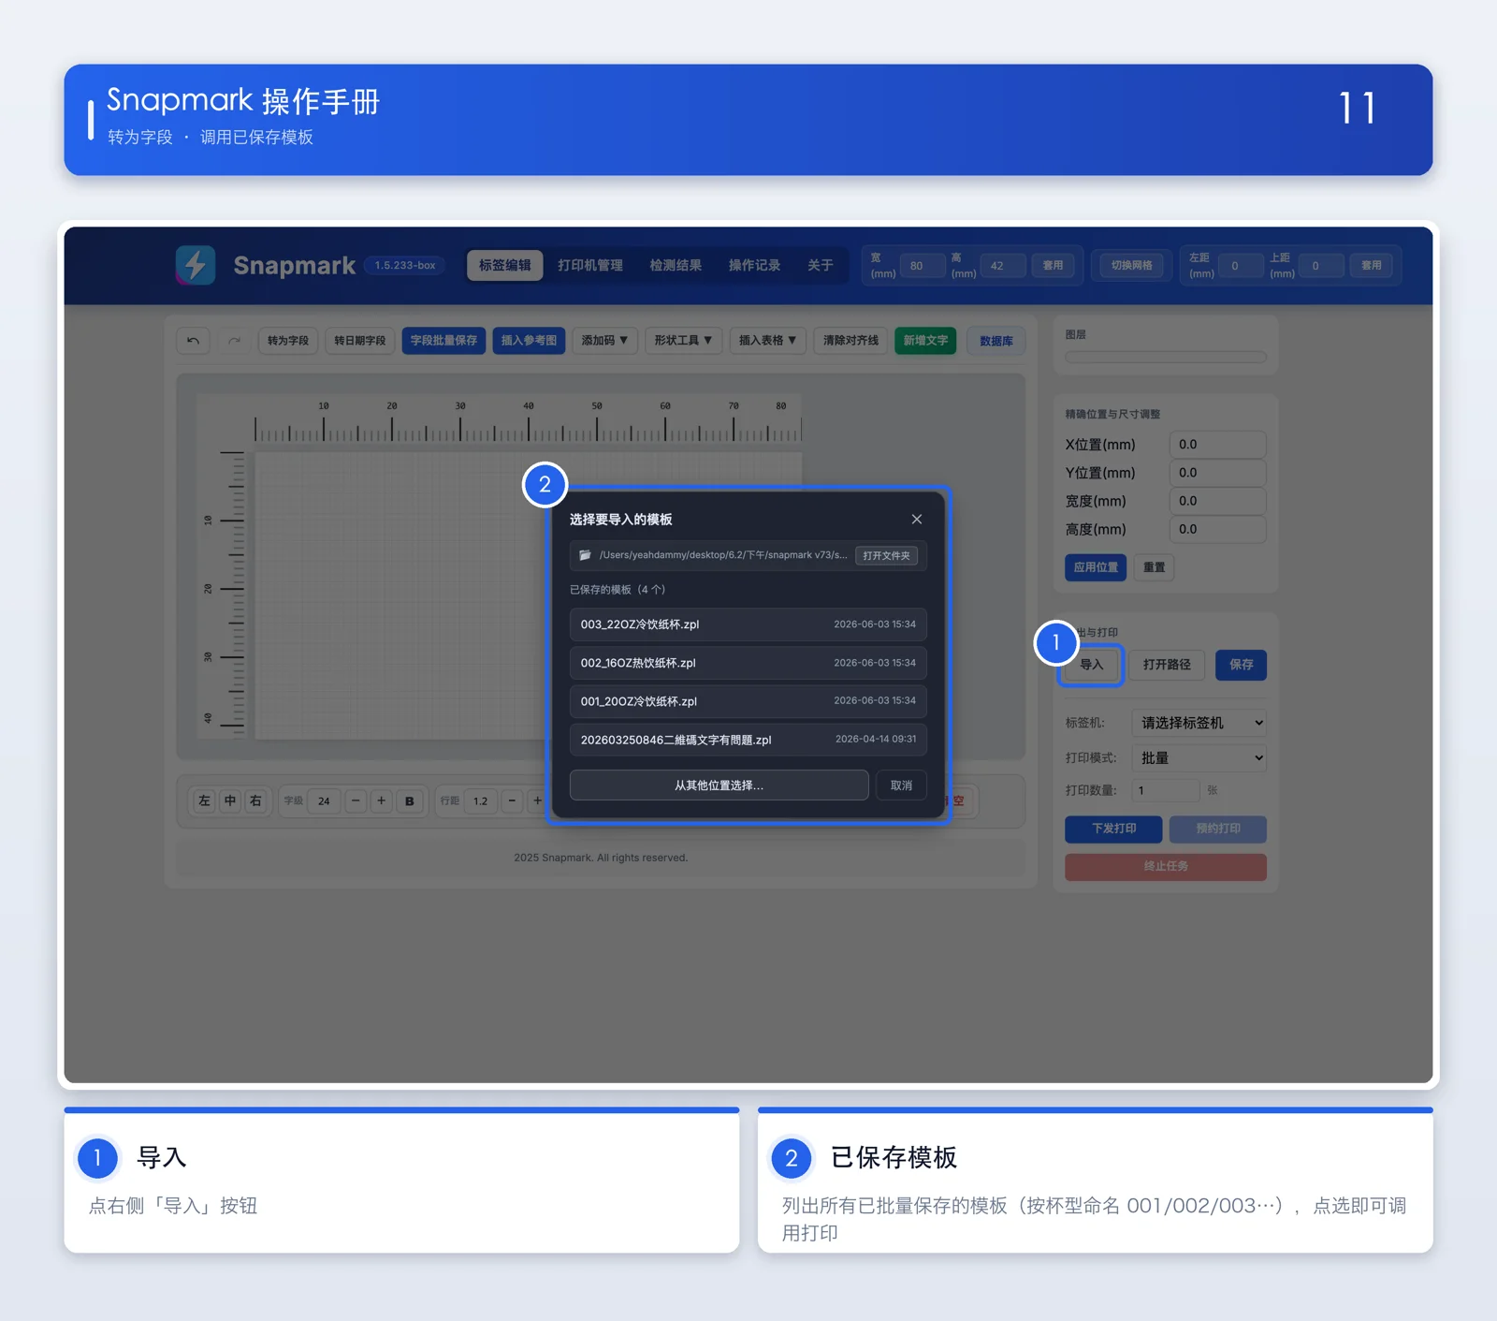Image resolution: width=1497 pixels, height=1321 pixels.
Task: Click the 字段批量保存 button
Action: click(443, 341)
